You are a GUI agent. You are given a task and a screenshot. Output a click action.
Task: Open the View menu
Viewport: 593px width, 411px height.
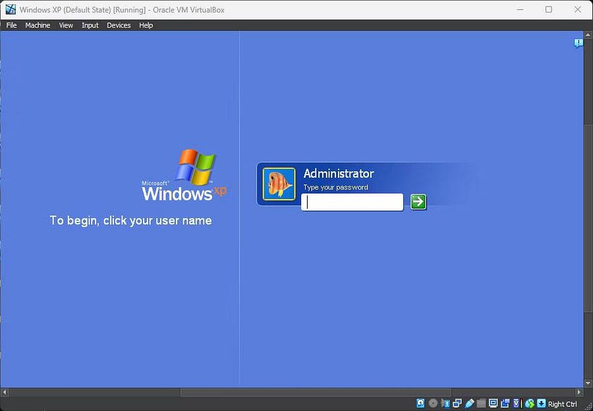point(66,25)
